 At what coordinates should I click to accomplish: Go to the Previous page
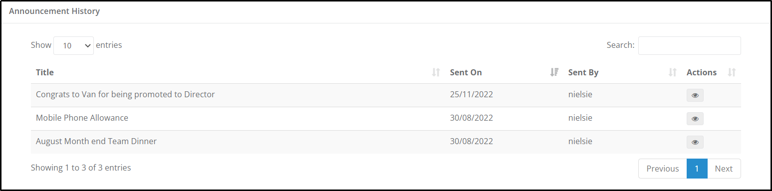coord(662,169)
